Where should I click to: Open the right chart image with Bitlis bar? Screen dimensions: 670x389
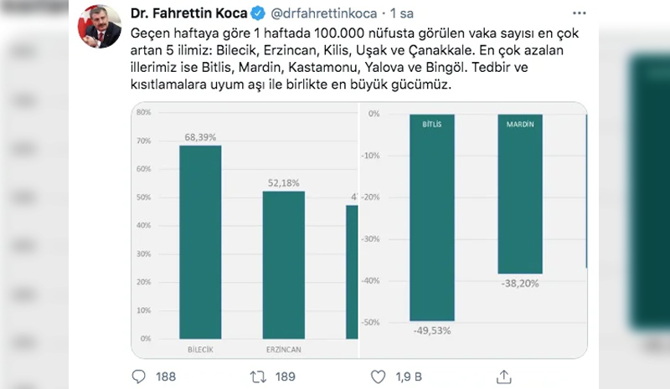tap(473, 230)
